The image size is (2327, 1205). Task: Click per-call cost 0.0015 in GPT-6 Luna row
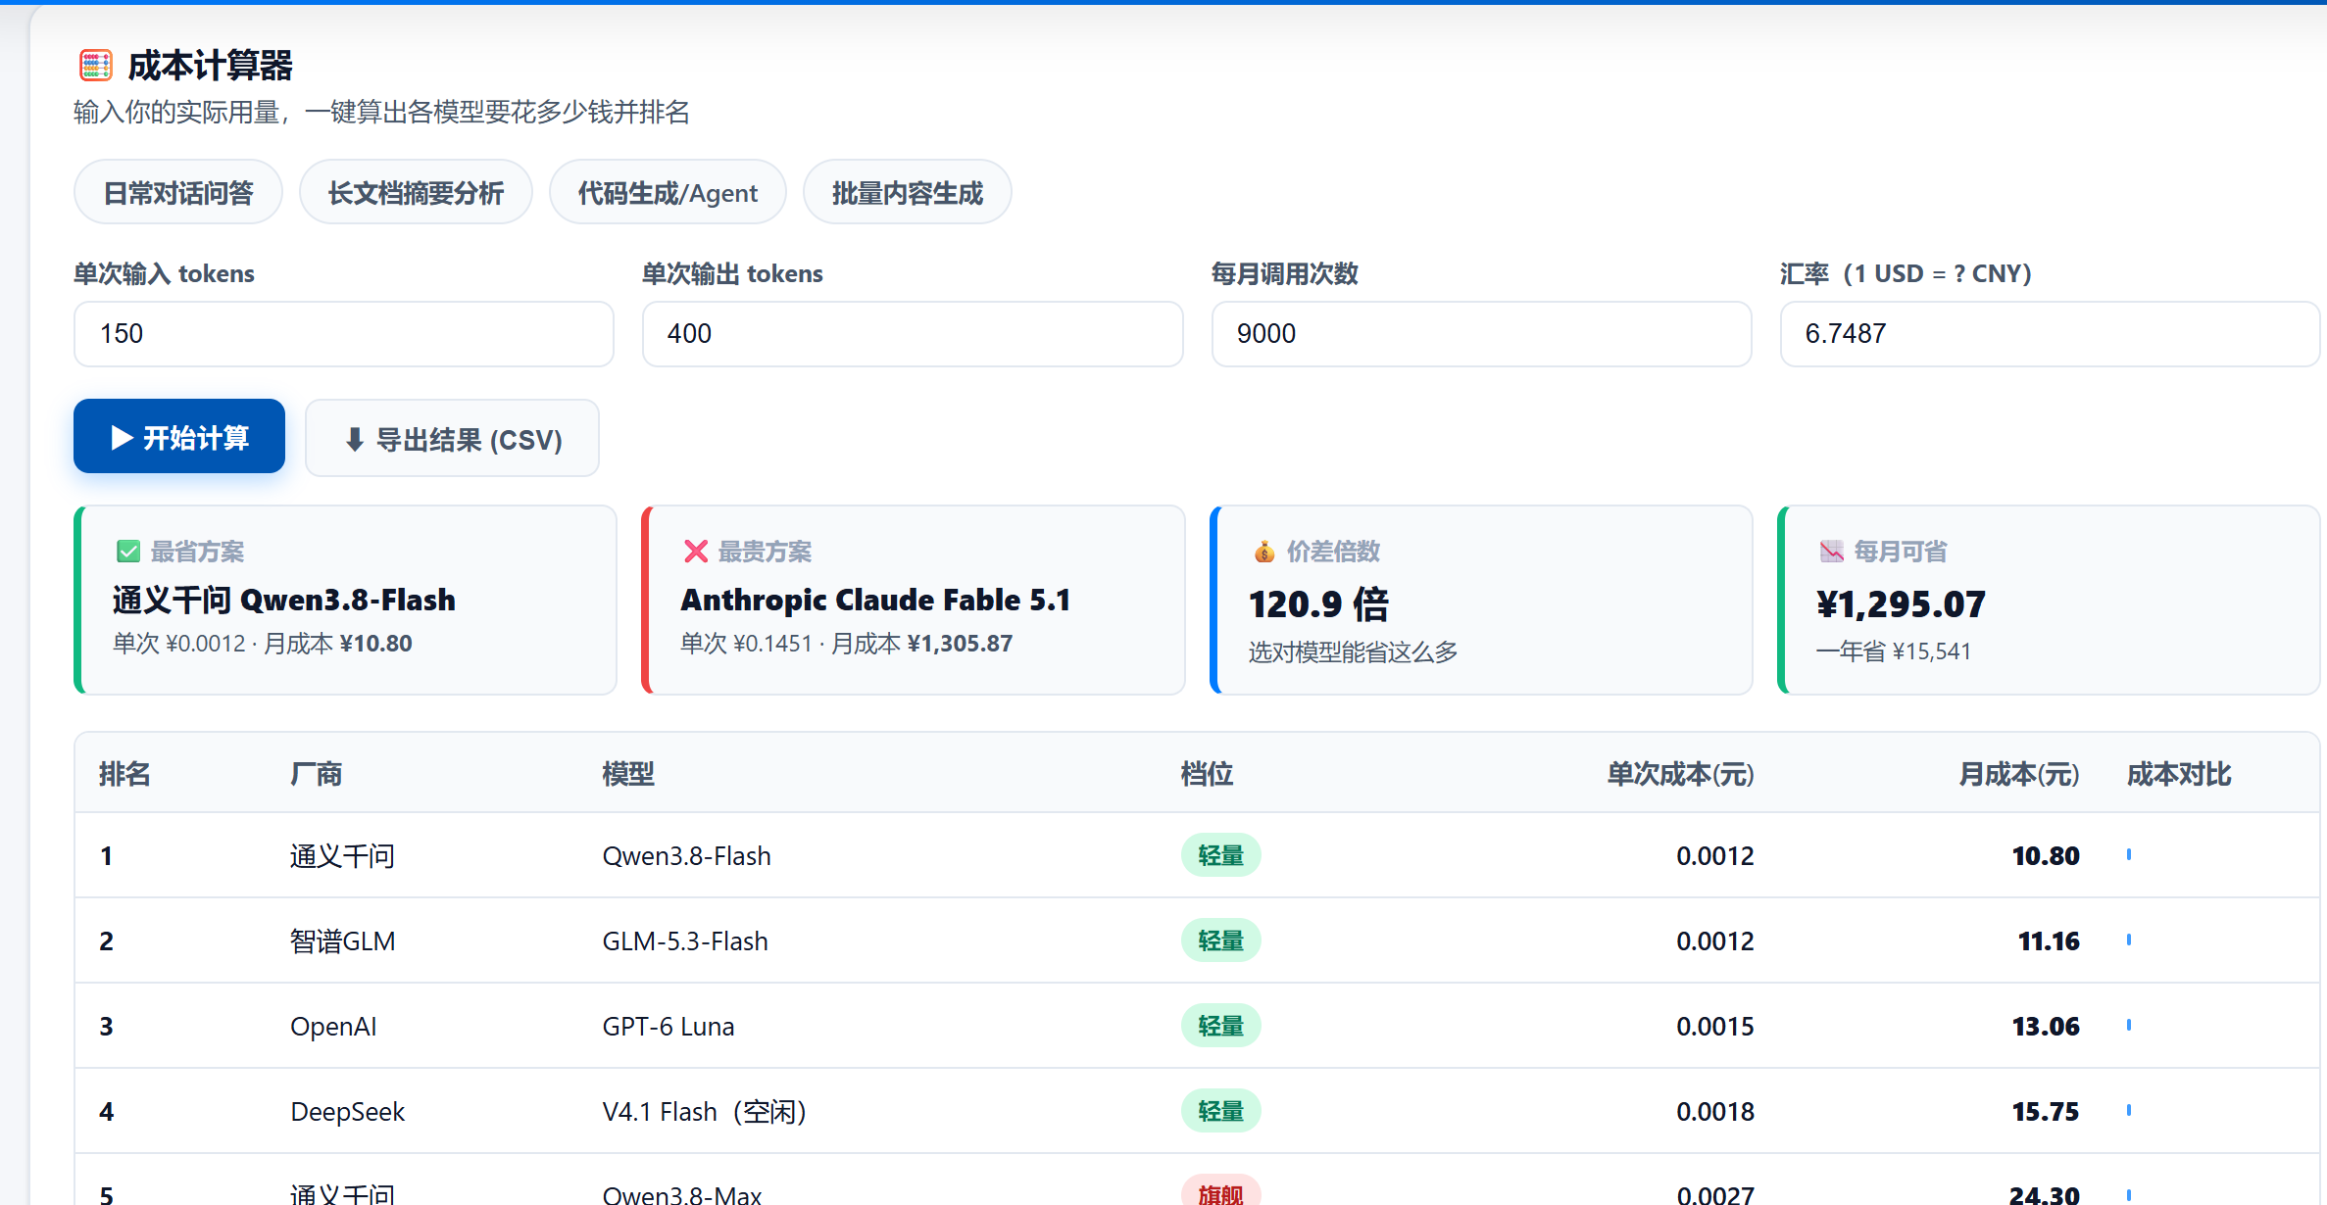point(1715,1026)
